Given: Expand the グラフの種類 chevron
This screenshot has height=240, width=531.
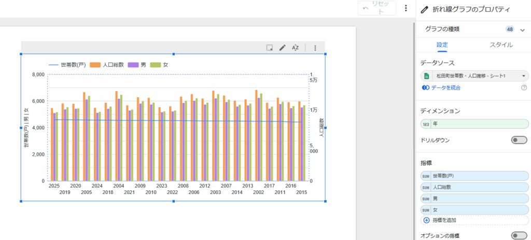Looking at the screenshot, I should coord(522,29).
